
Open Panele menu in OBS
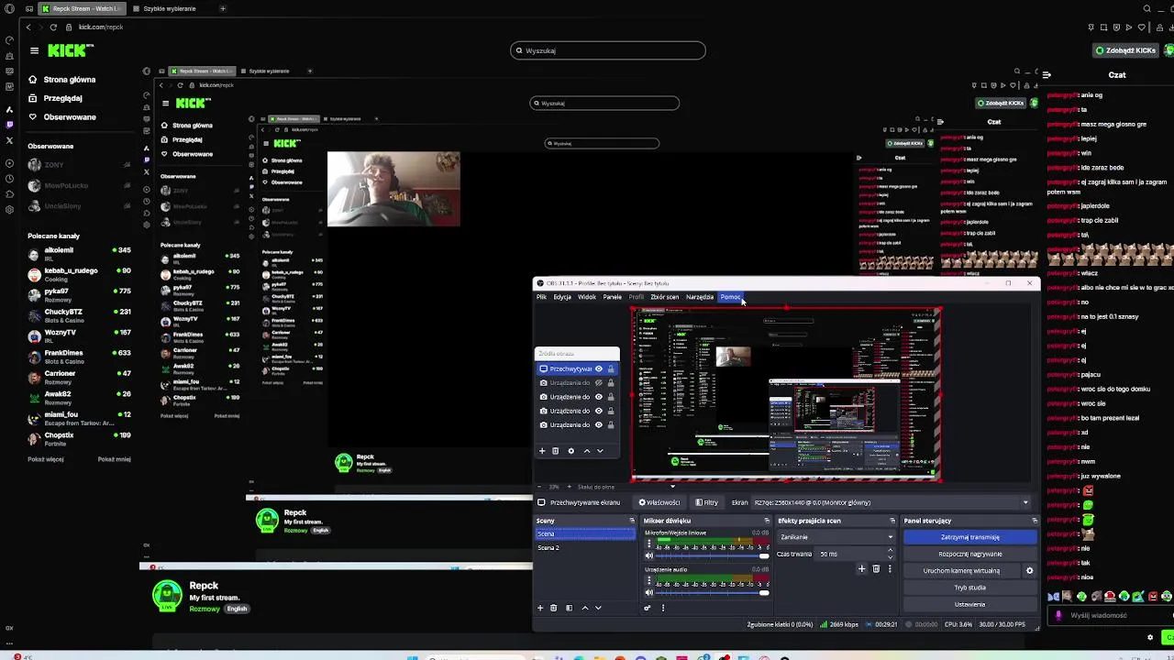click(612, 297)
